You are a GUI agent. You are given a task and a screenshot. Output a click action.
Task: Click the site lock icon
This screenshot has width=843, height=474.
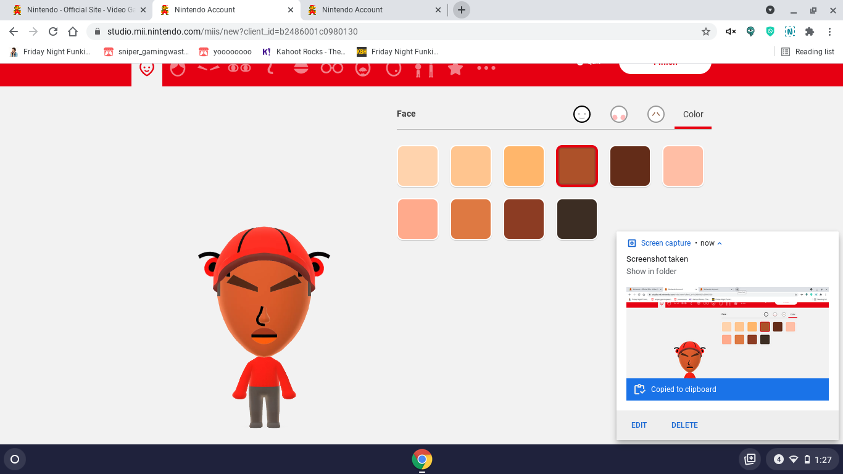[98, 31]
